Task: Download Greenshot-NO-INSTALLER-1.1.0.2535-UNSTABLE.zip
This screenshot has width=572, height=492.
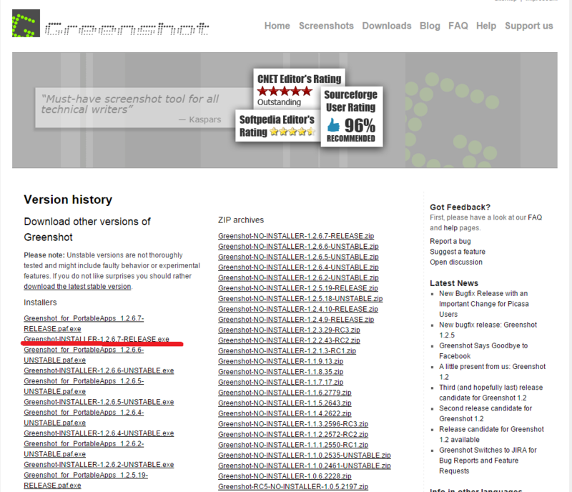Action: click(x=305, y=456)
